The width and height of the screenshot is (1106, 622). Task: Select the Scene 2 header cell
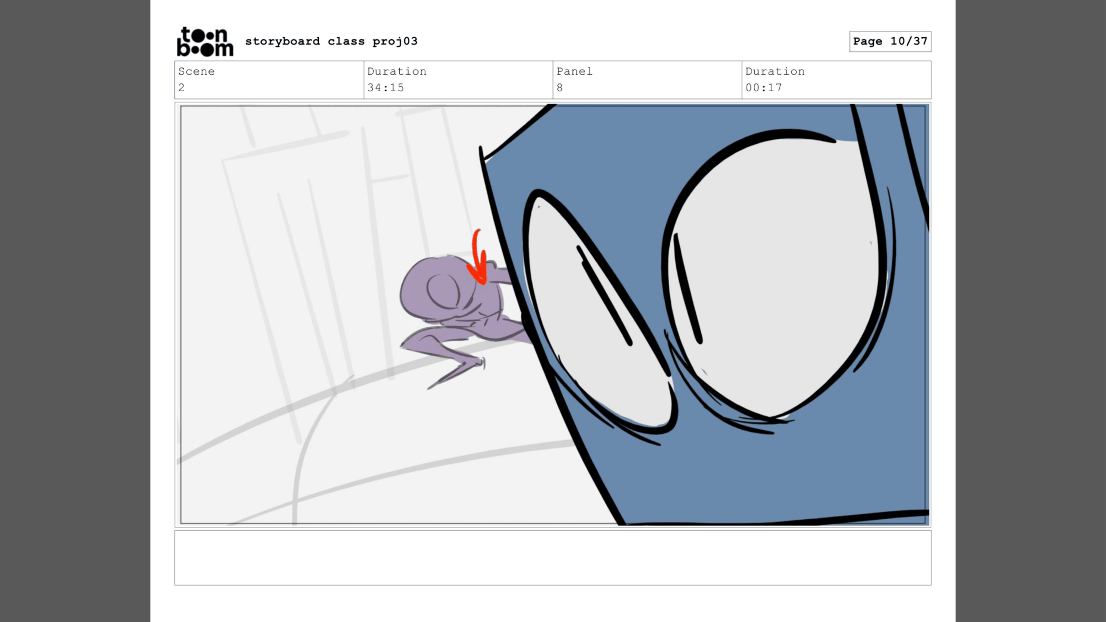click(x=269, y=80)
